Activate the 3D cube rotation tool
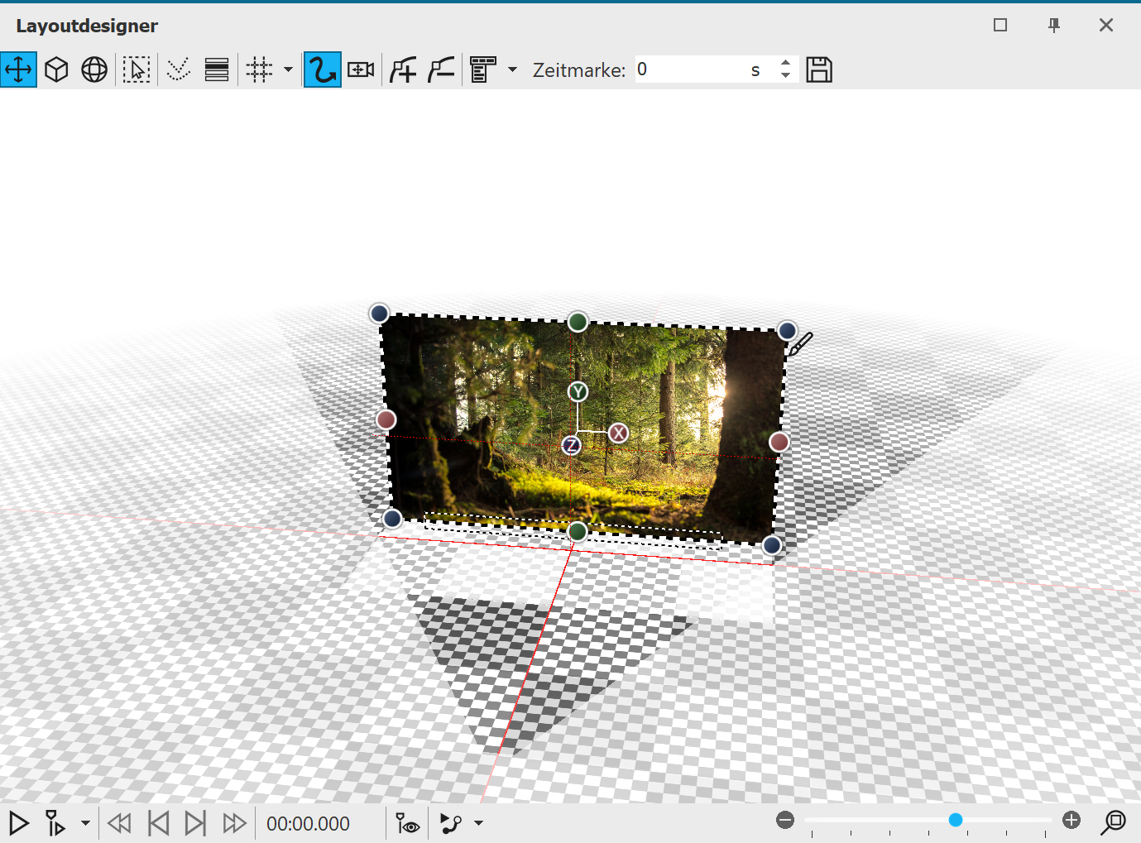 tap(56, 69)
